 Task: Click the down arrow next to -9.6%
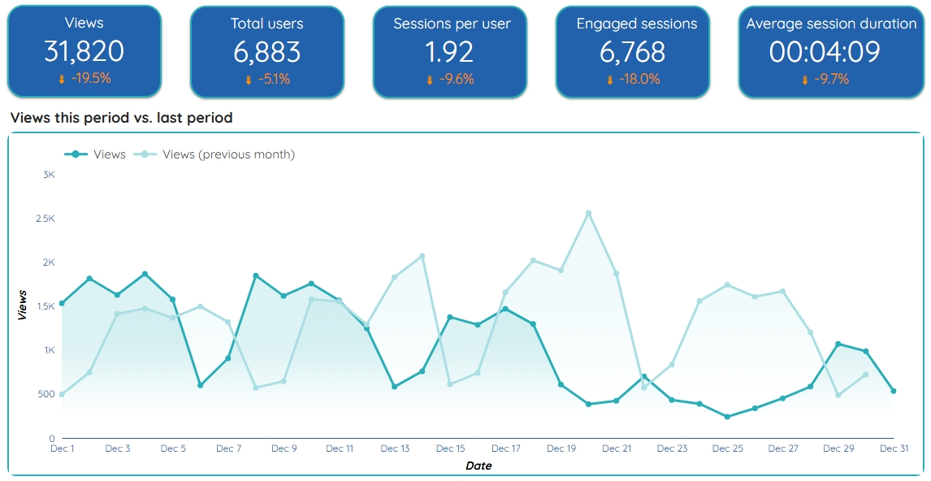coord(431,80)
